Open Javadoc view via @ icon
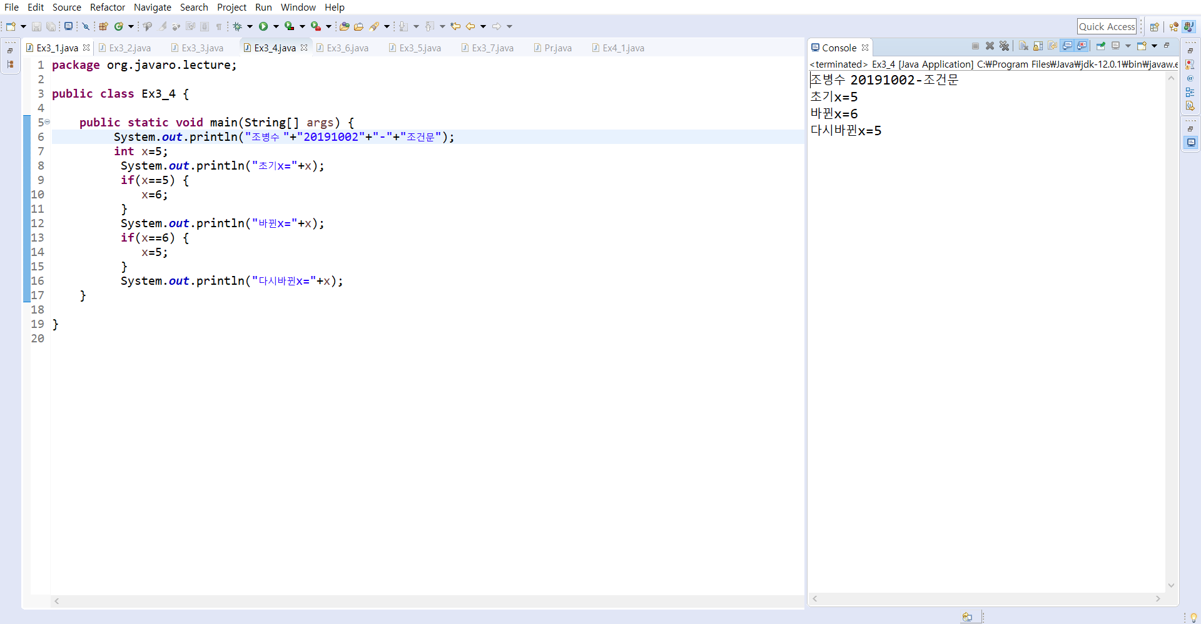 [1190, 78]
